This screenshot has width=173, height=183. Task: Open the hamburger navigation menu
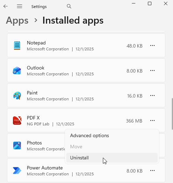point(20,6)
